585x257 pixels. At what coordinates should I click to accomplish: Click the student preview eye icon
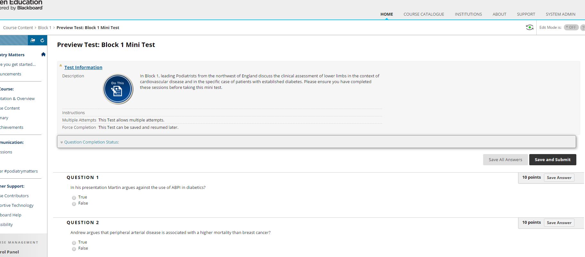(530, 27)
